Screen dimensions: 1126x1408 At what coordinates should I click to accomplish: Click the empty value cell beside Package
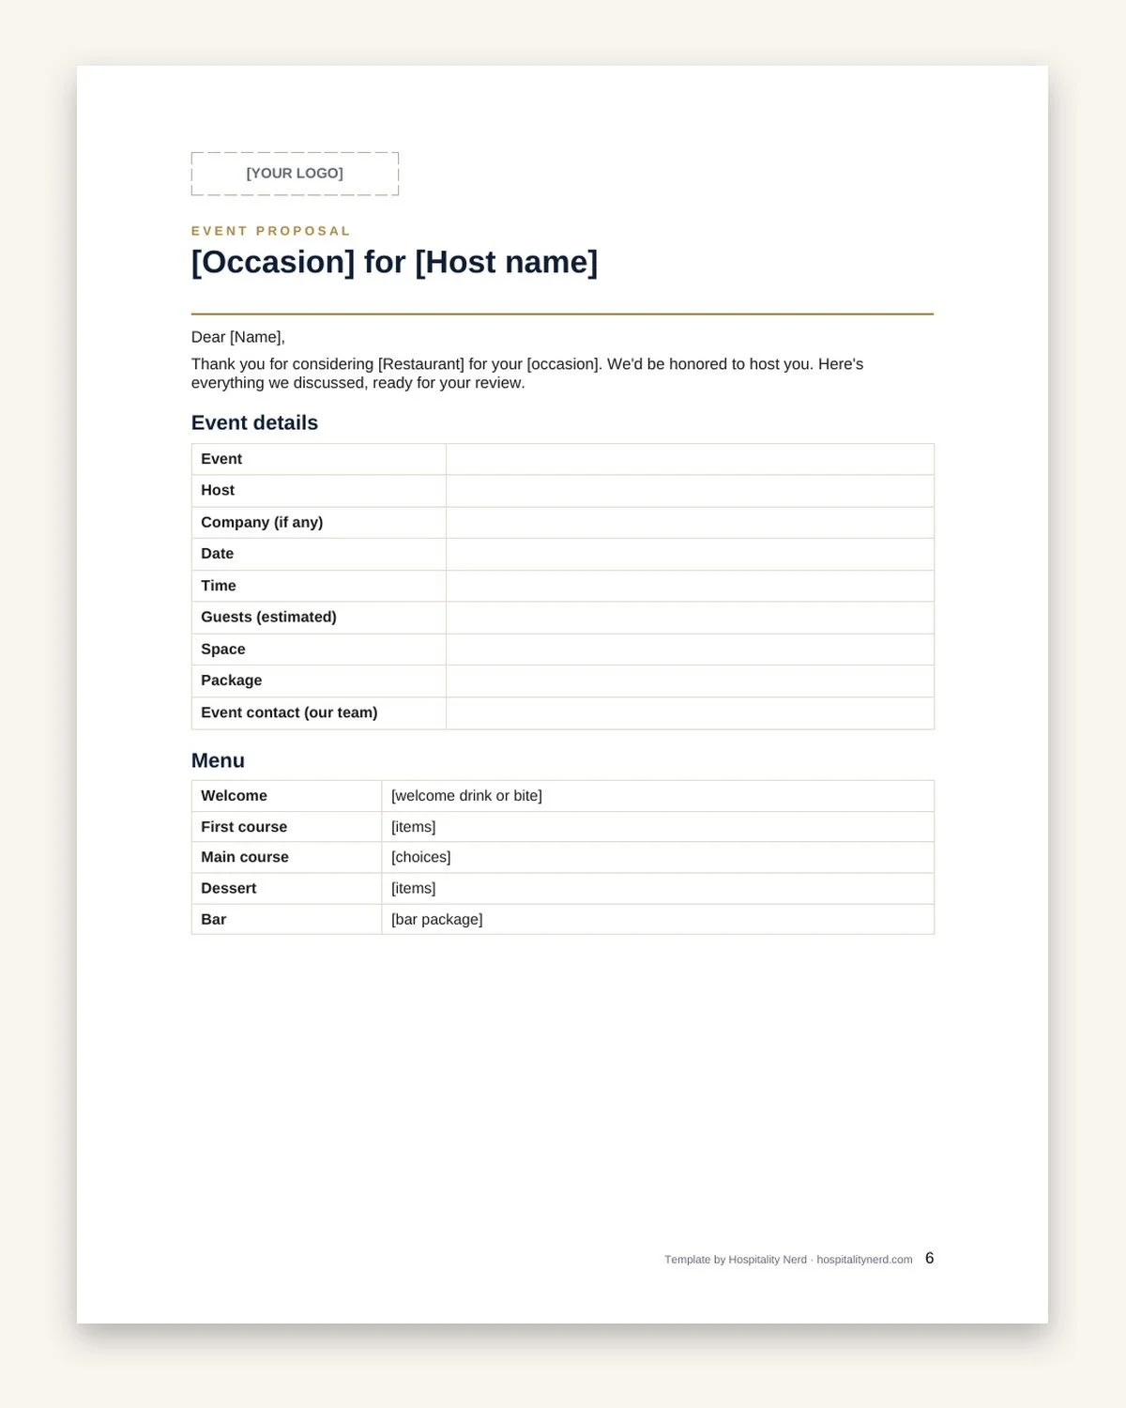click(690, 681)
